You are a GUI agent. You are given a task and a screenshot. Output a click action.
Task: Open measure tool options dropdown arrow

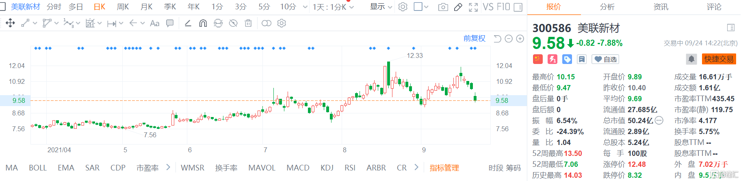[x=121, y=23]
